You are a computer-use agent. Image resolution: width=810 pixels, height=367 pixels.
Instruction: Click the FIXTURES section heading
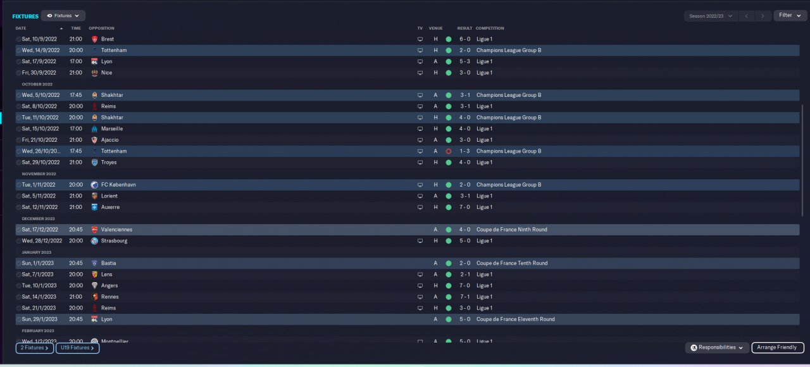[25, 16]
